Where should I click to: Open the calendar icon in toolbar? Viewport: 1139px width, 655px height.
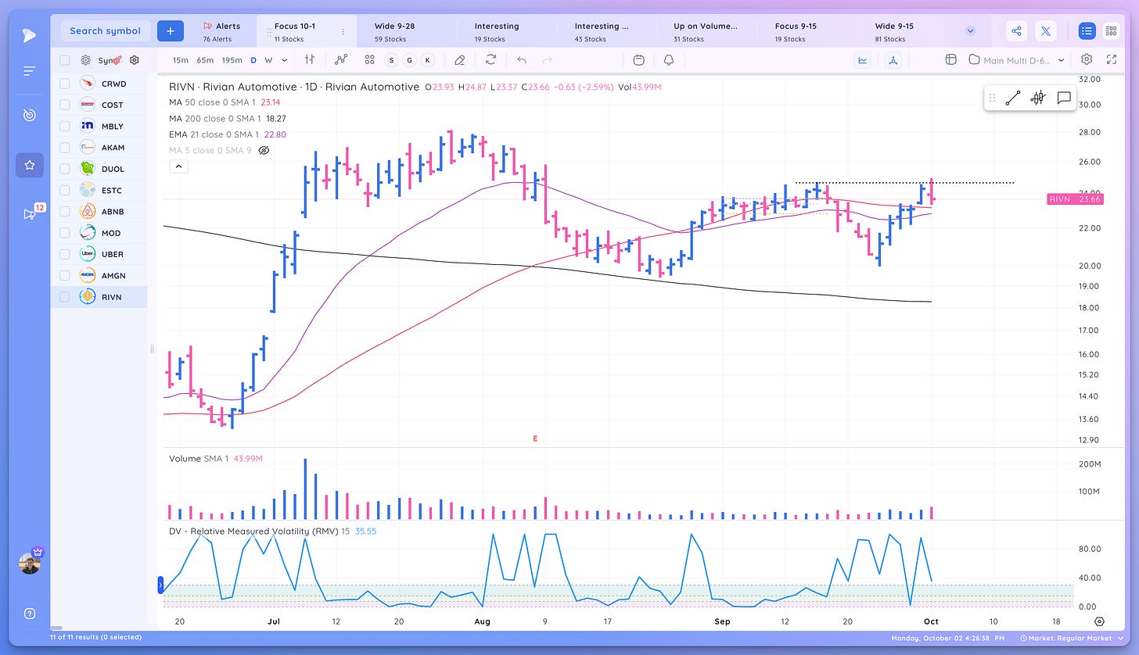click(x=639, y=59)
